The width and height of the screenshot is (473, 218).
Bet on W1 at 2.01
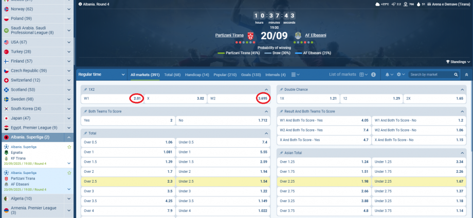pyautogui.click(x=112, y=98)
